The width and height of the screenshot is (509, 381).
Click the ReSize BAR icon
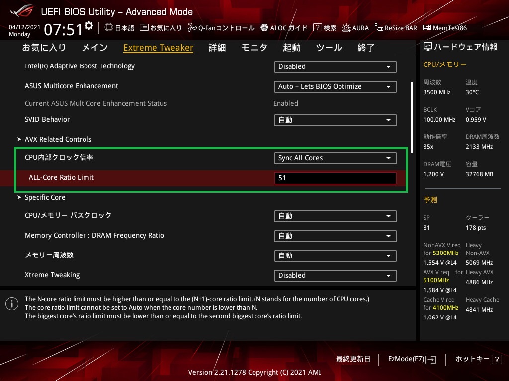[x=378, y=28]
